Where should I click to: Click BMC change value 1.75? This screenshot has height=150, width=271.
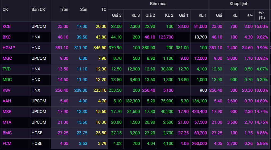(x=248, y=133)
